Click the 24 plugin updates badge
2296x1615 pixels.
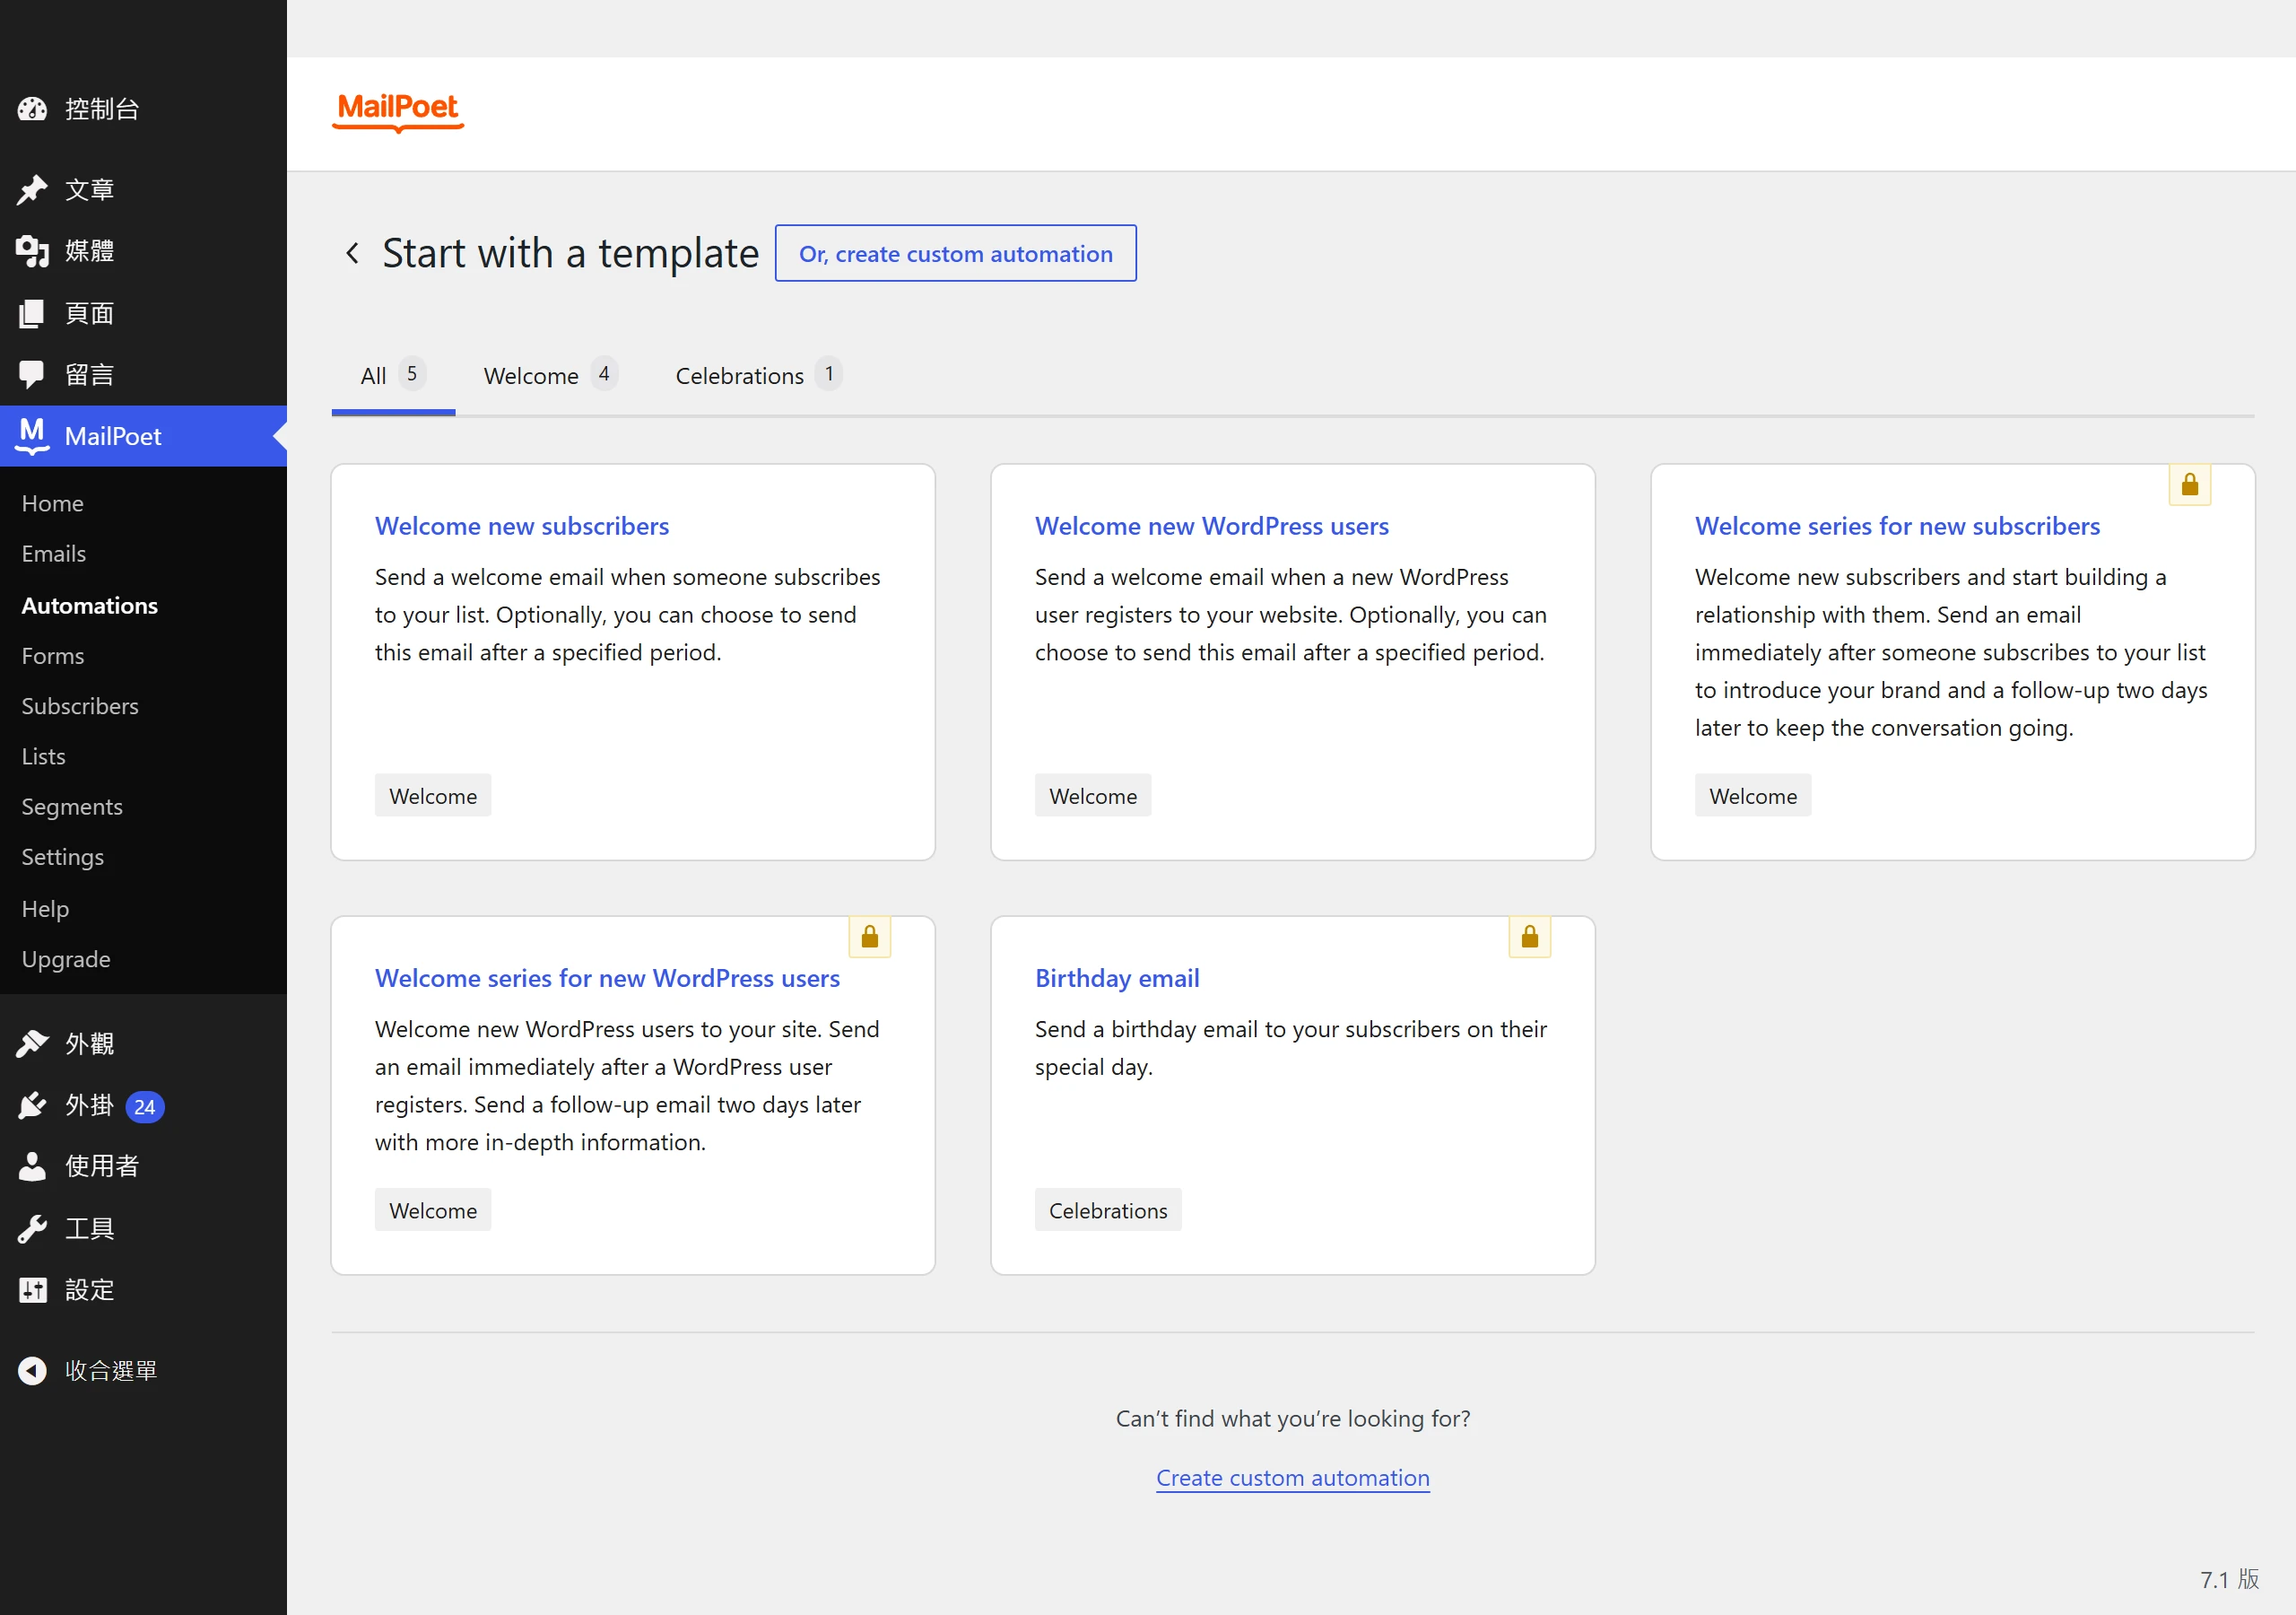(145, 1106)
